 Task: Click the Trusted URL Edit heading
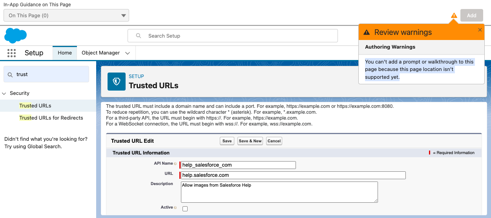133,141
